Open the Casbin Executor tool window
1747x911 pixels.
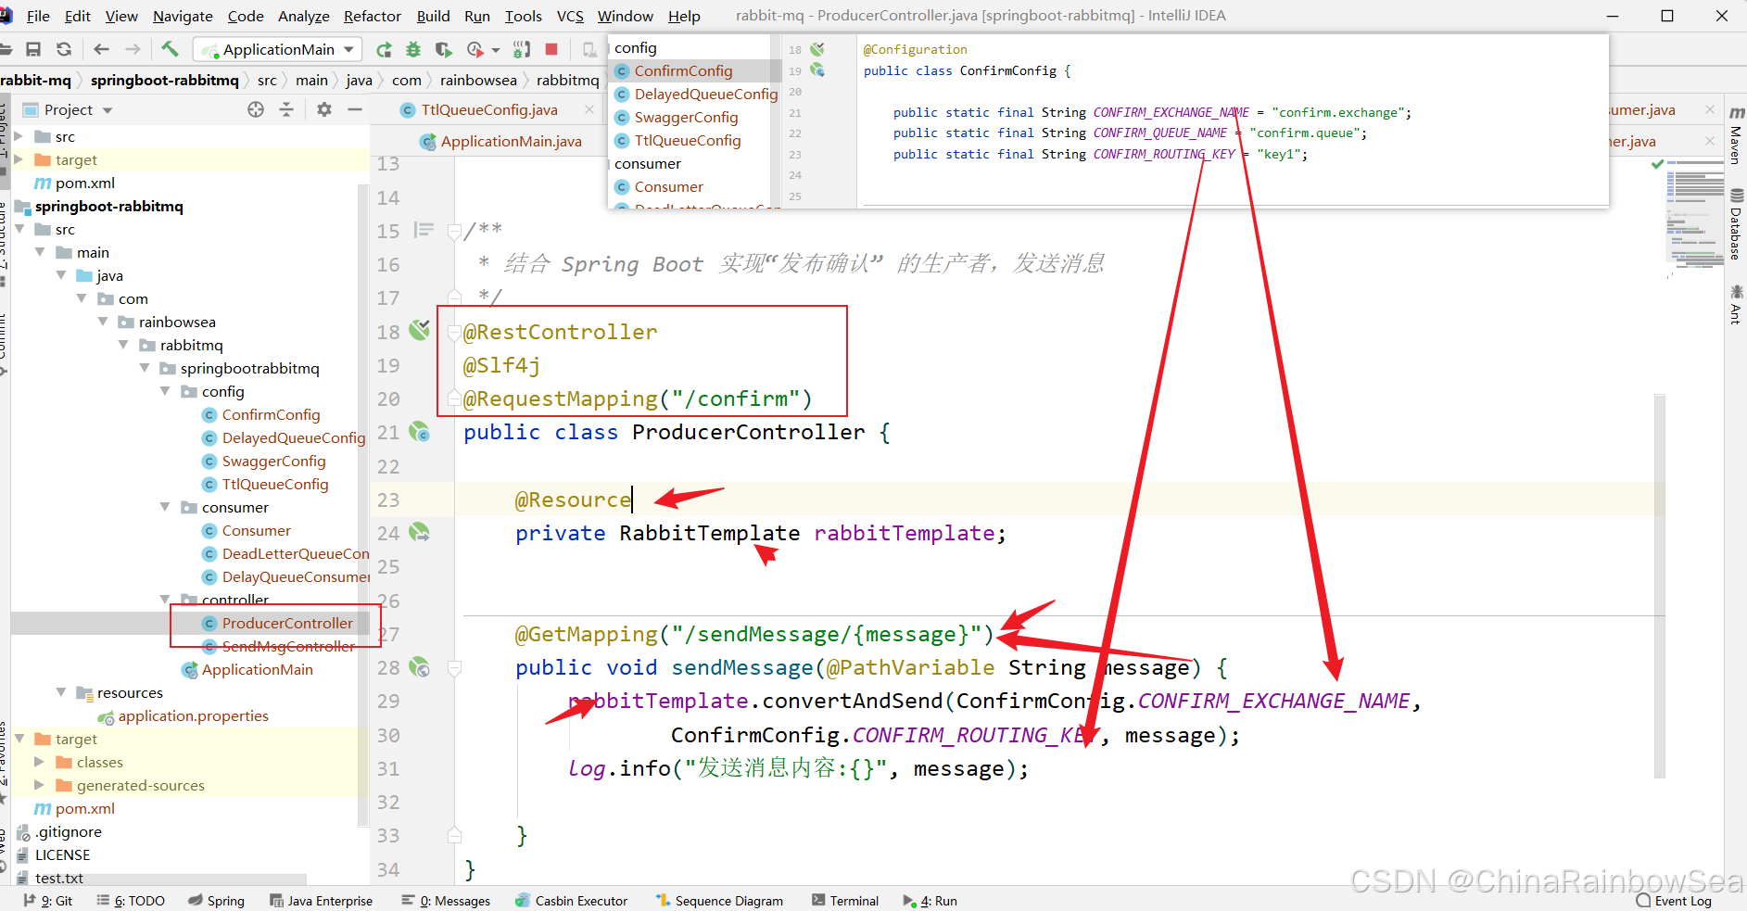pos(571,901)
